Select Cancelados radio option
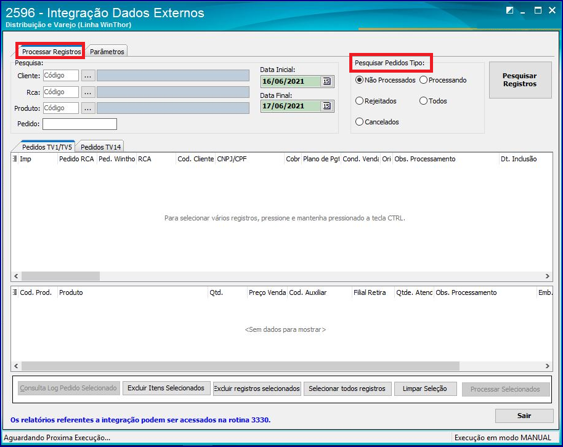Screen dimensions: 563x447 [x=377, y=122]
